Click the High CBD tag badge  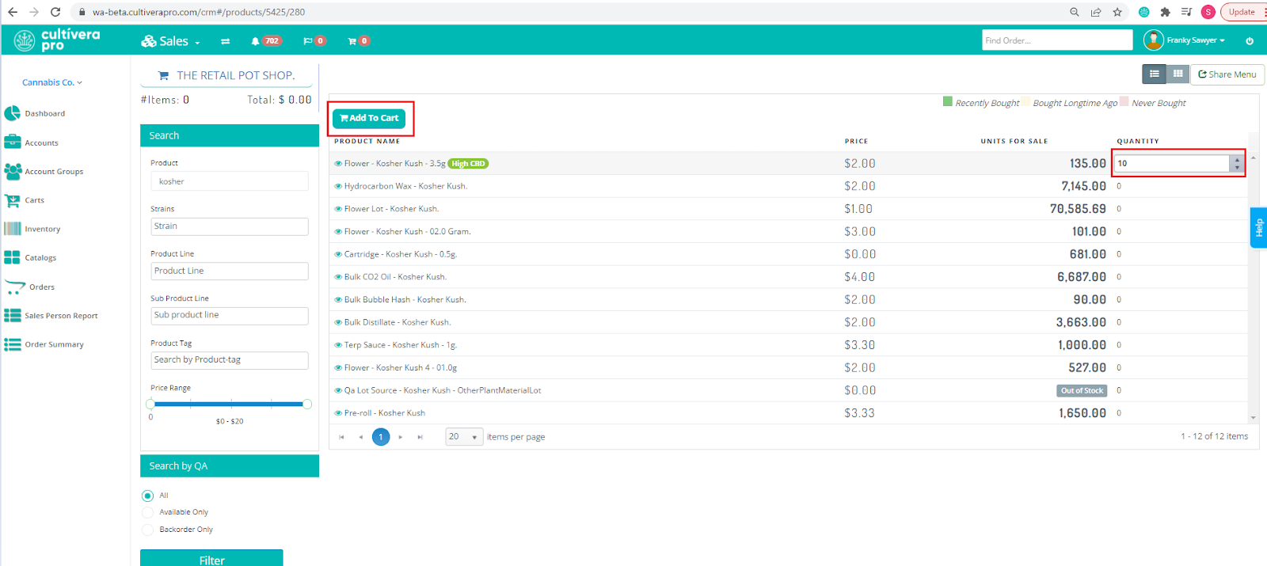click(468, 164)
